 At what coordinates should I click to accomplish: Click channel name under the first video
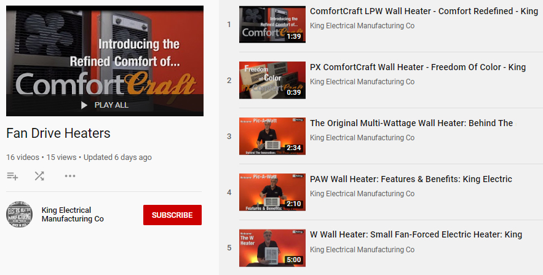[362, 26]
